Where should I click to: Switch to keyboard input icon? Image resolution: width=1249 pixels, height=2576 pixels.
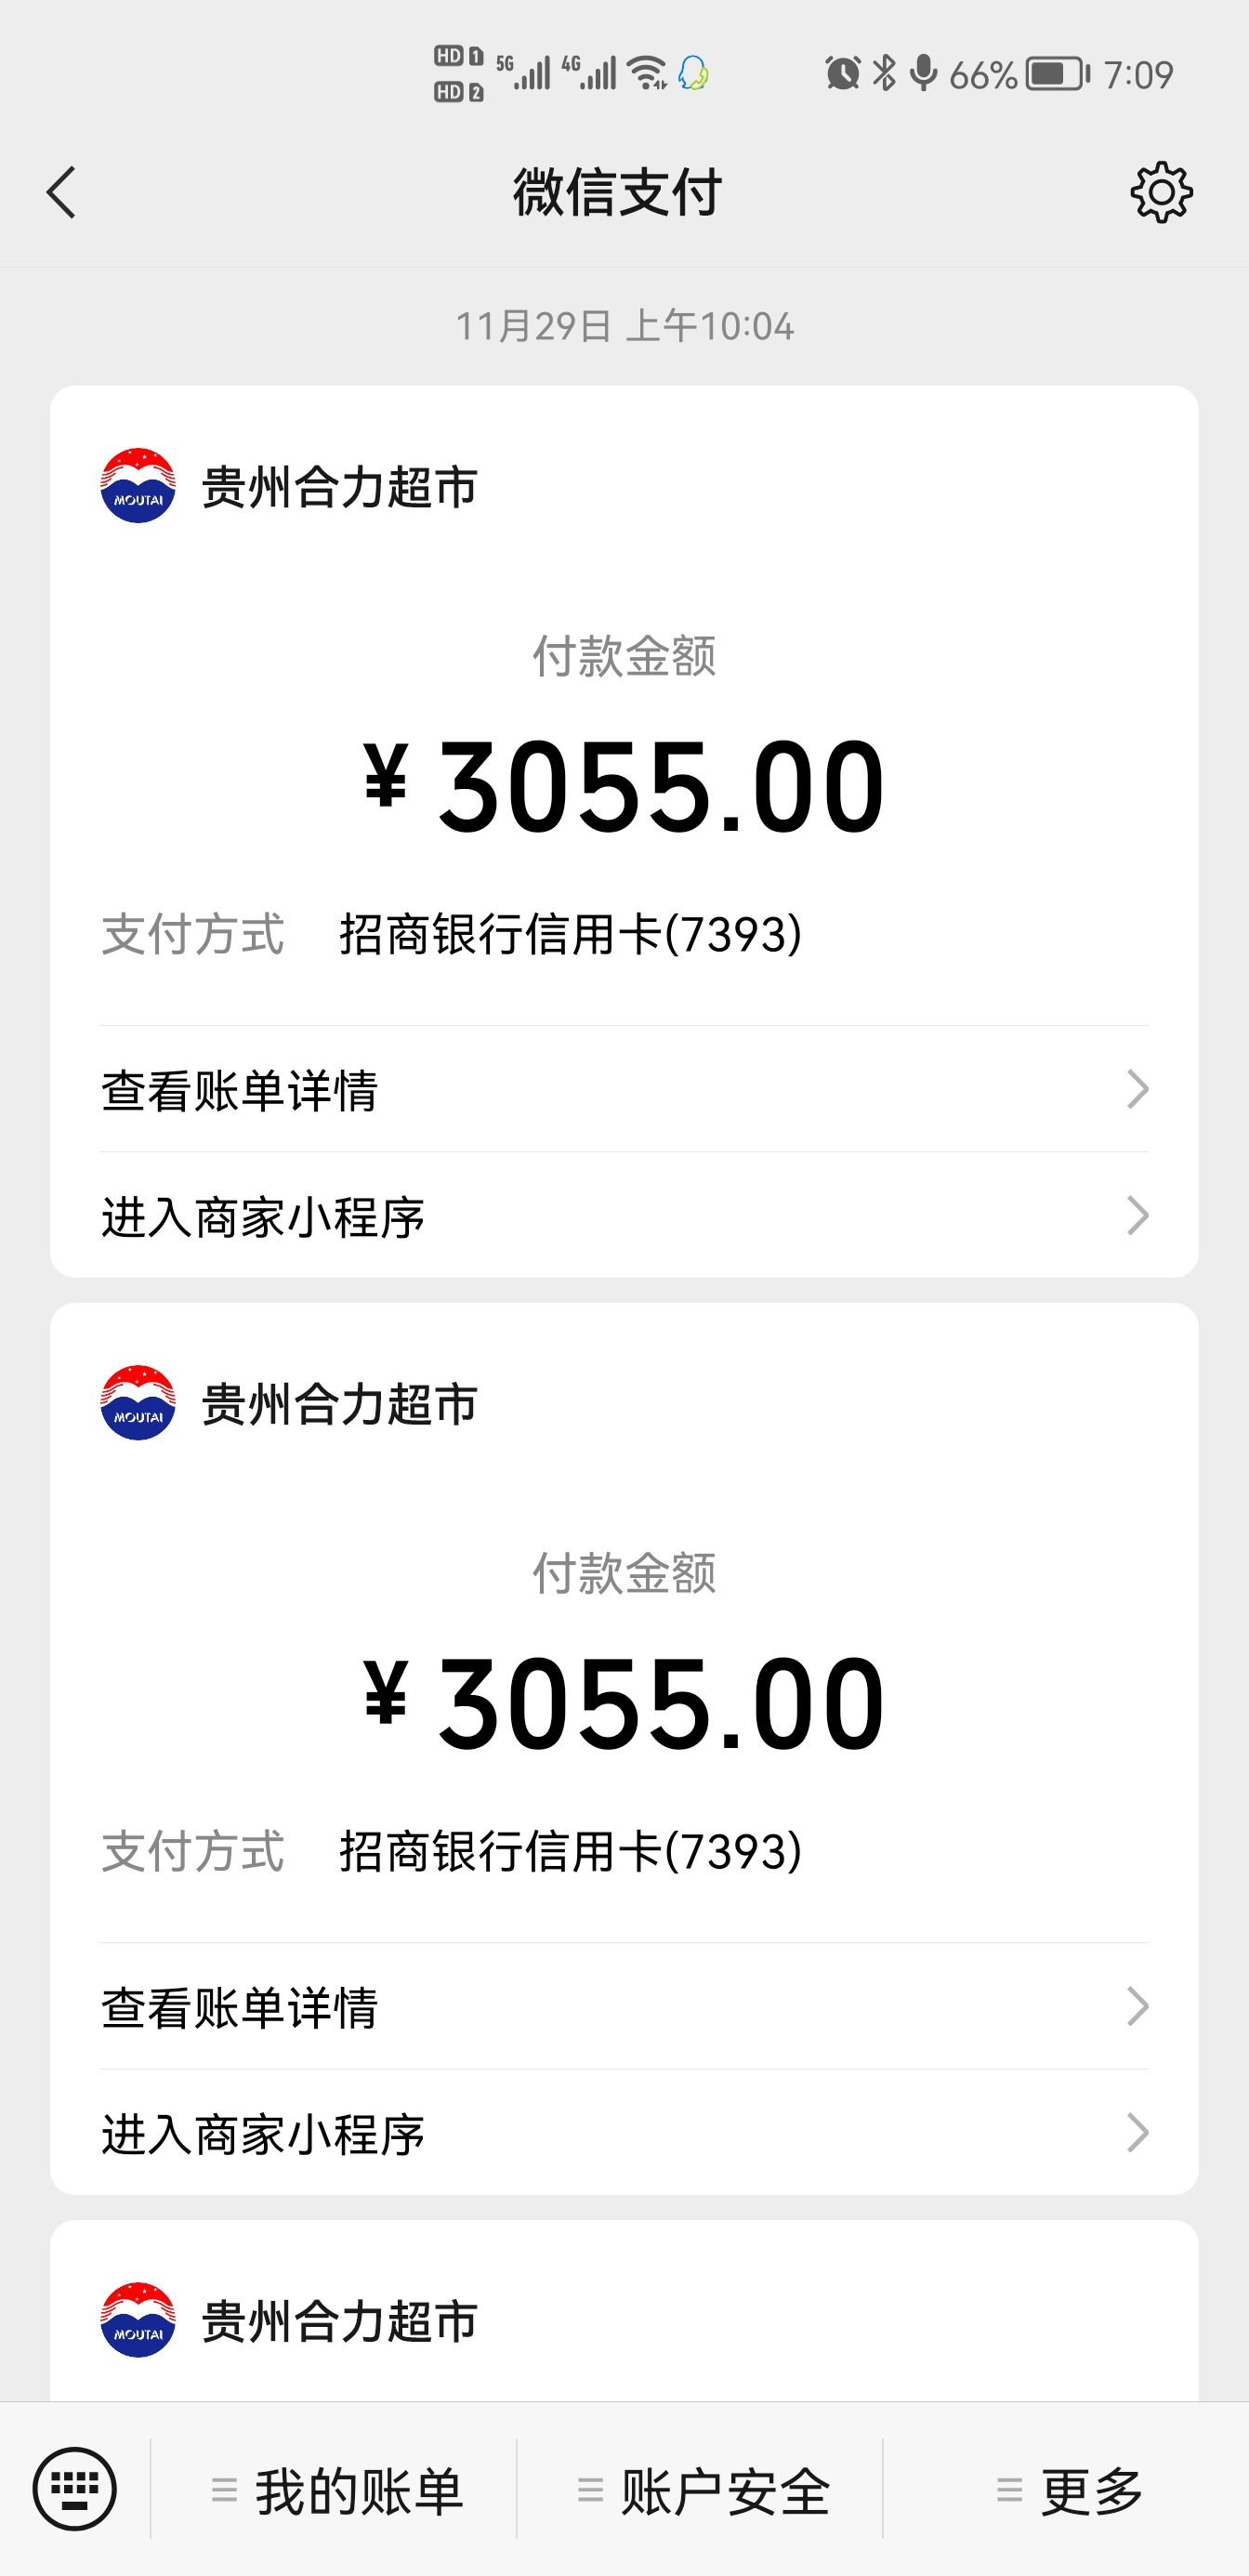pos(75,2489)
